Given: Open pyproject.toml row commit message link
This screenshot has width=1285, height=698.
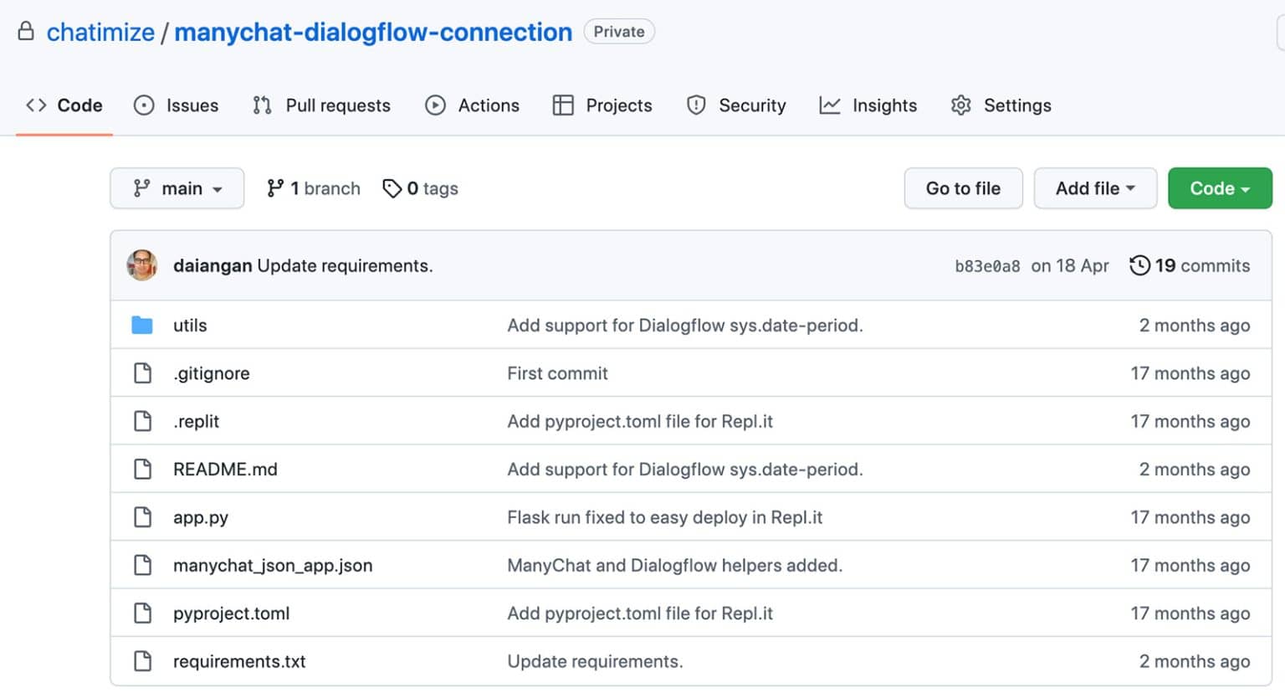Looking at the screenshot, I should [x=640, y=613].
